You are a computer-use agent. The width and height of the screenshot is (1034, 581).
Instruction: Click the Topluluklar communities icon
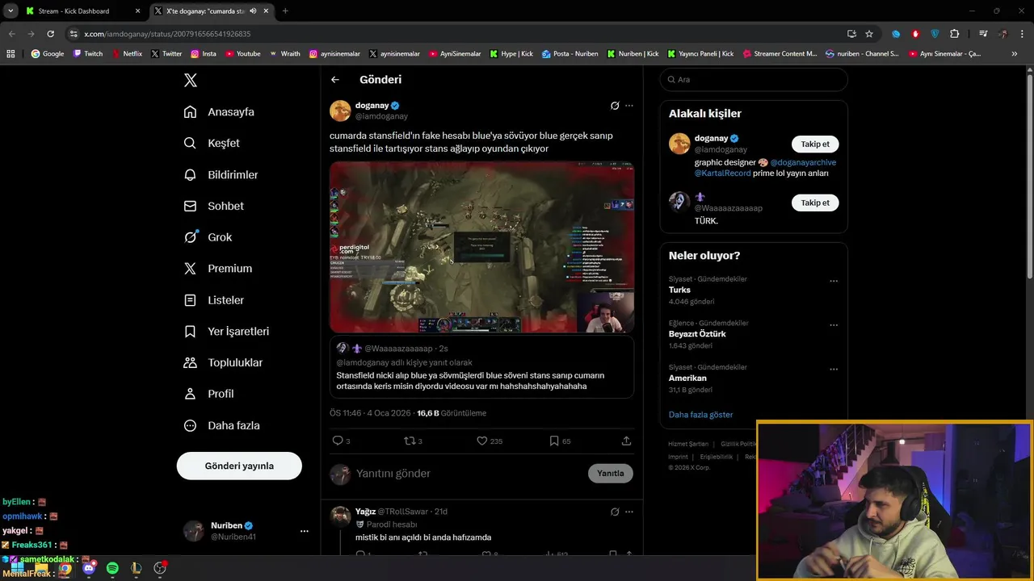190,363
